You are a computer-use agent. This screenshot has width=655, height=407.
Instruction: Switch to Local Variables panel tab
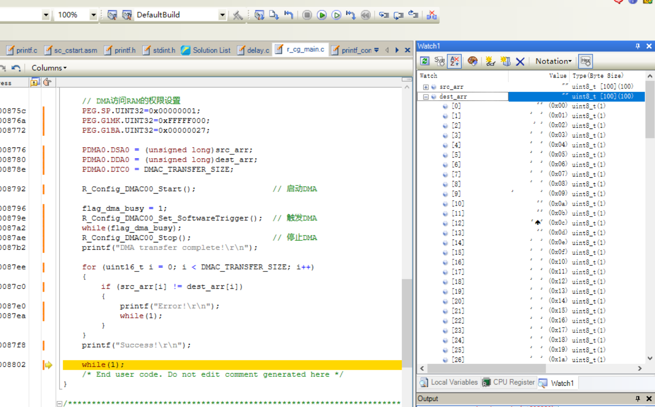[x=449, y=382]
